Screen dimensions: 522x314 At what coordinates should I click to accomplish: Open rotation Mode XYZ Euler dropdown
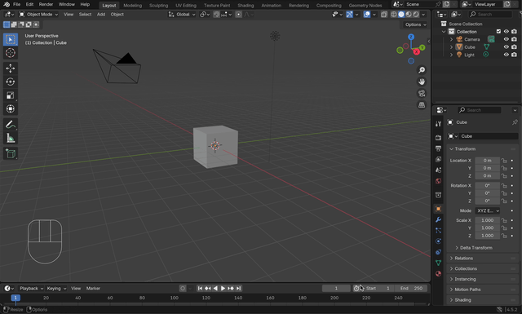[488, 210]
